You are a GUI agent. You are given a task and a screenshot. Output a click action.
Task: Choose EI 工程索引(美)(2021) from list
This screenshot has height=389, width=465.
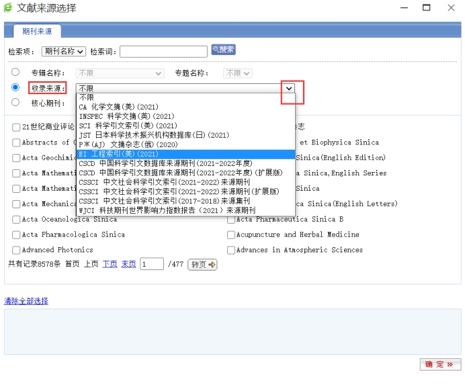tap(118, 155)
